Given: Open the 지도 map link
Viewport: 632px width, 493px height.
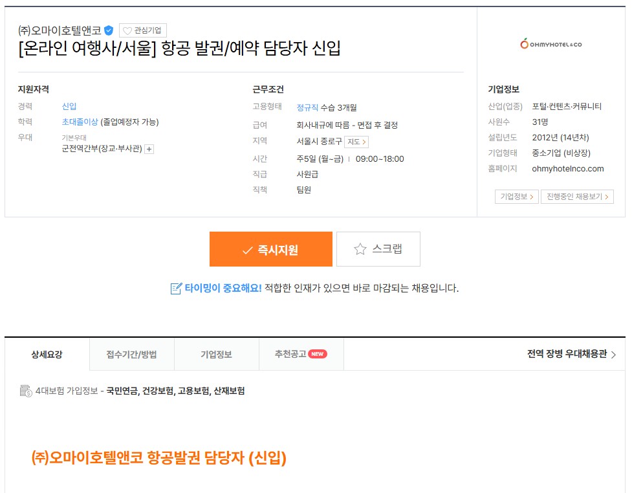Looking at the screenshot, I should pos(356,142).
